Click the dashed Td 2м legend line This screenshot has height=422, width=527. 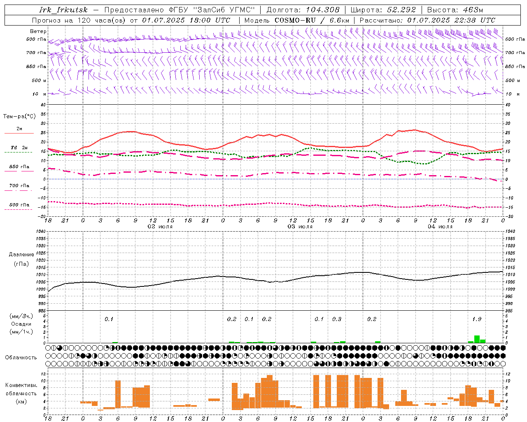(x=18, y=152)
